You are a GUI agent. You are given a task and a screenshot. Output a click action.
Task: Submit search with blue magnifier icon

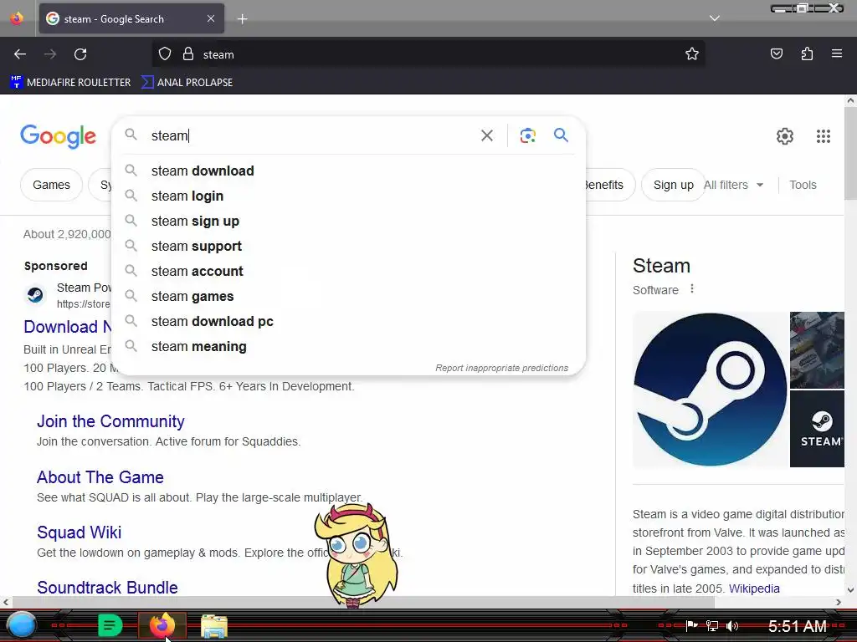click(561, 135)
